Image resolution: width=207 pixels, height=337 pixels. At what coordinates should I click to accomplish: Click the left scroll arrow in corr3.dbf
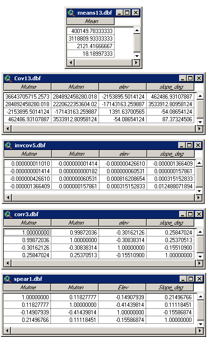(x=8, y=263)
